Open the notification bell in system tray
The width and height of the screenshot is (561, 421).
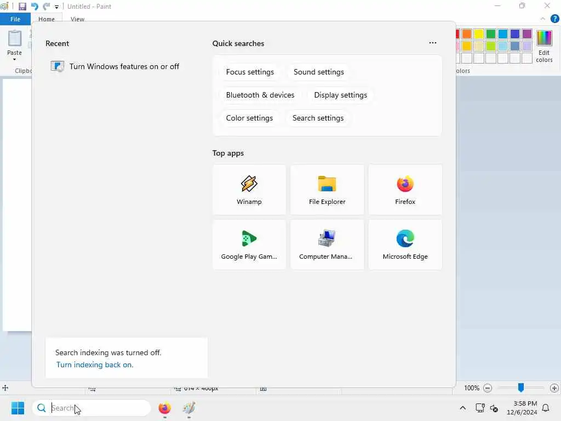(546, 408)
